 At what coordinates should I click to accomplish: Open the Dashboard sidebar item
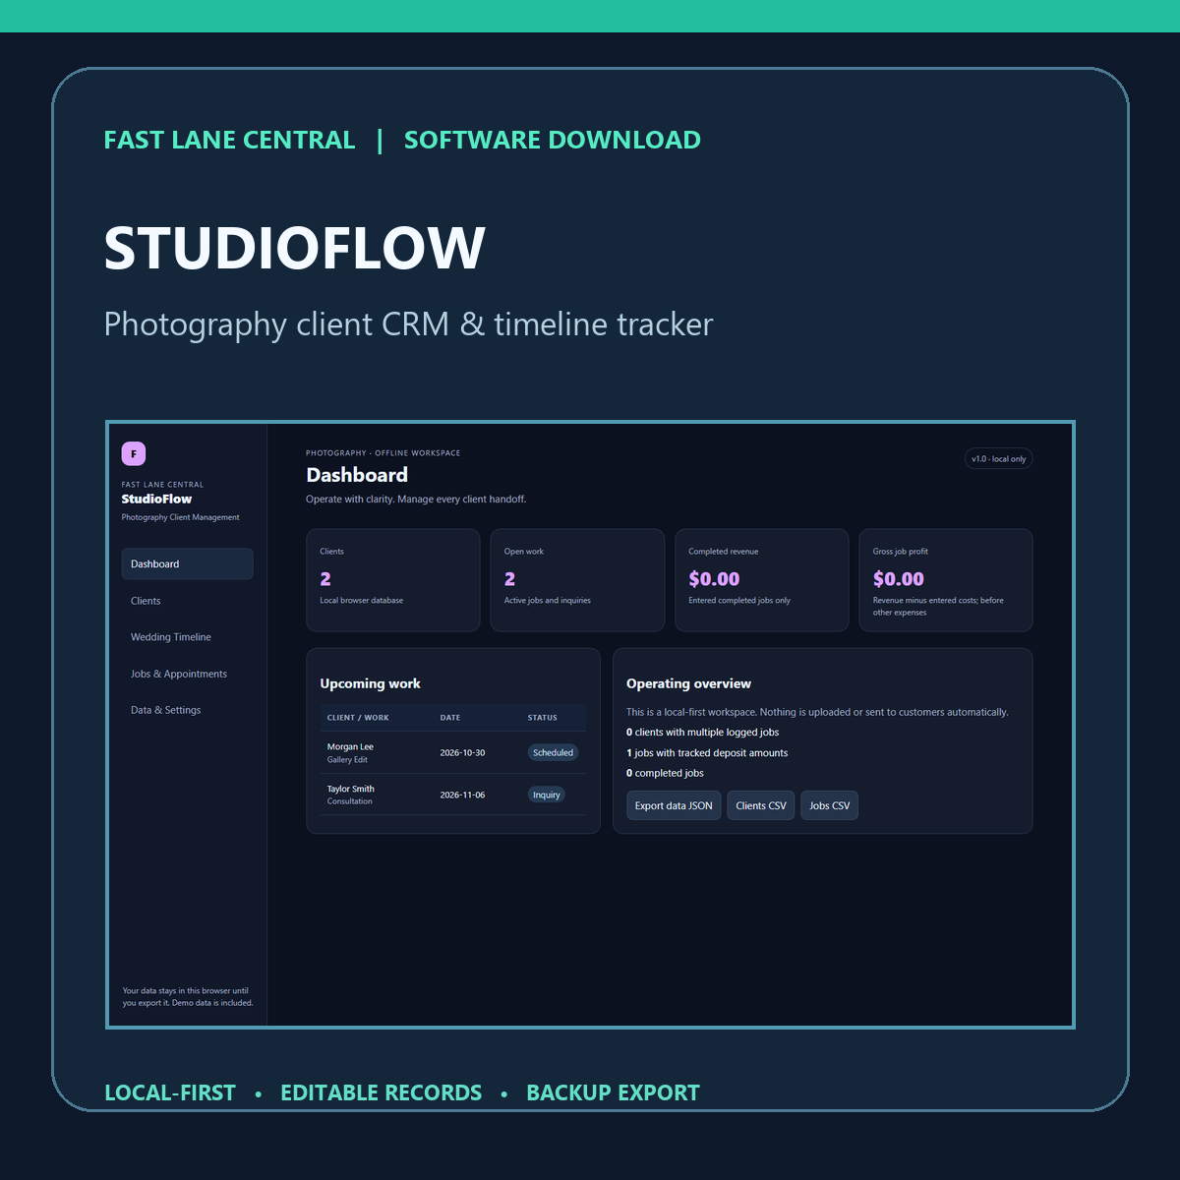pyautogui.click(x=187, y=563)
